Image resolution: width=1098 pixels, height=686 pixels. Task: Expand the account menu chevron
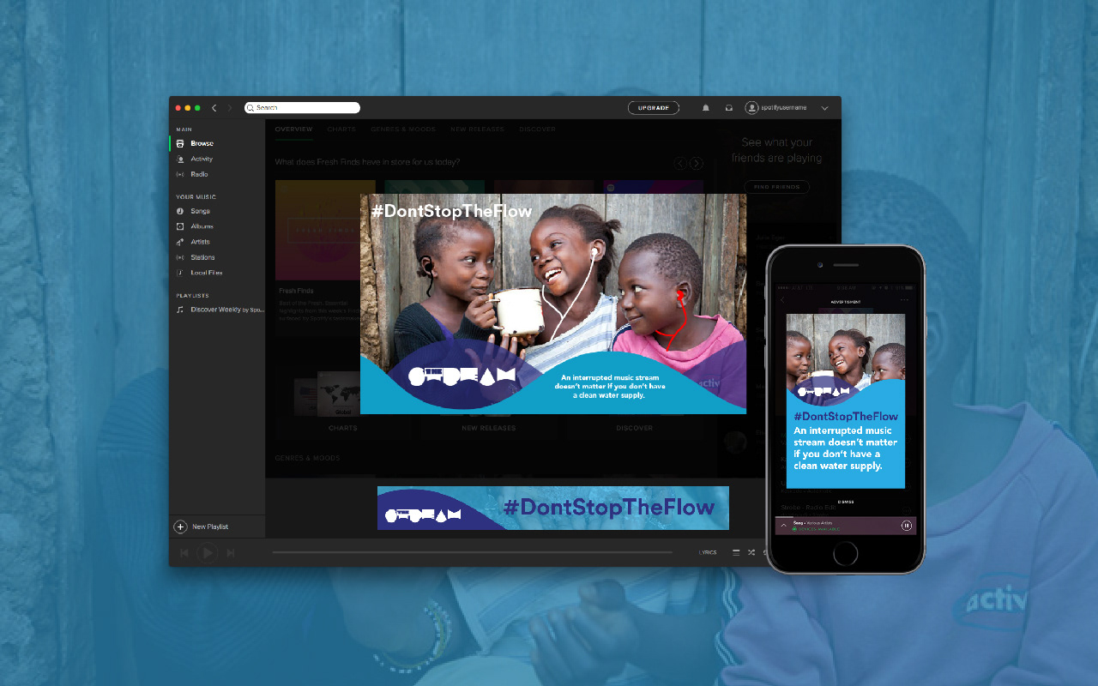click(824, 108)
